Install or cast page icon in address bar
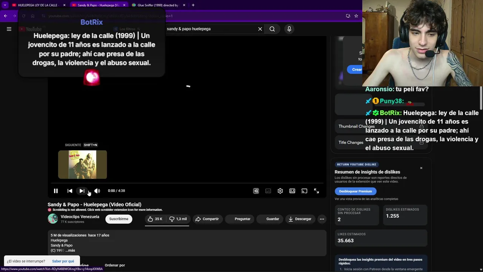The width and height of the screenshot is (483, 272). [x=348, y=16]
